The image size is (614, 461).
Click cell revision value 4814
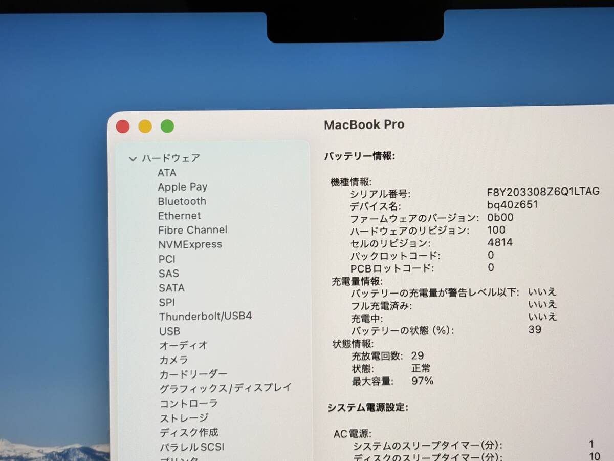tap(500, 242)
